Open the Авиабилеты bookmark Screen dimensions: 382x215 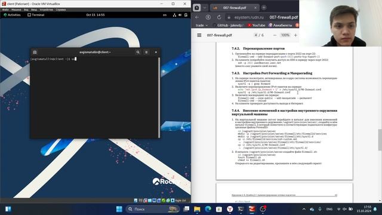click(280, 25)
